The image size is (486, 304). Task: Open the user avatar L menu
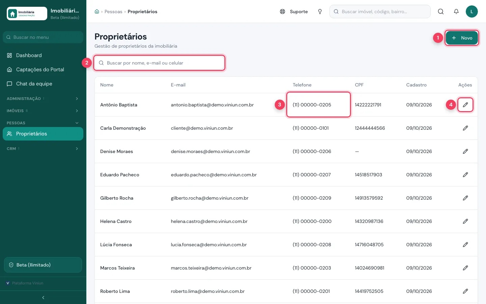[x=472, y=11]
